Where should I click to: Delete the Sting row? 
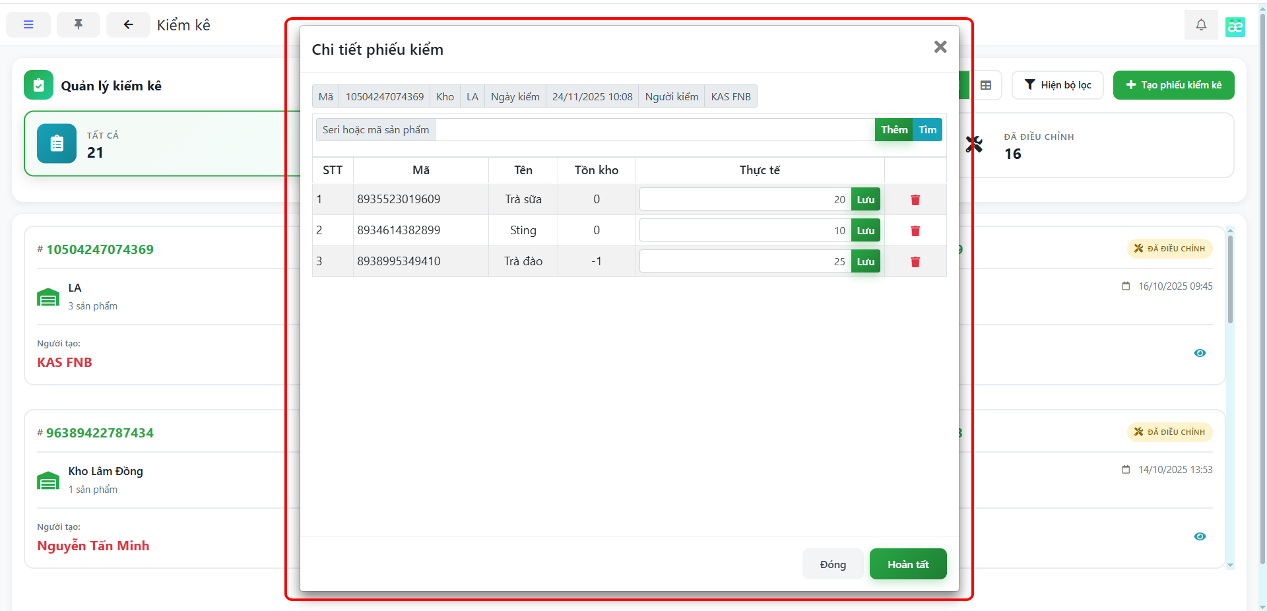pos(915,231)
